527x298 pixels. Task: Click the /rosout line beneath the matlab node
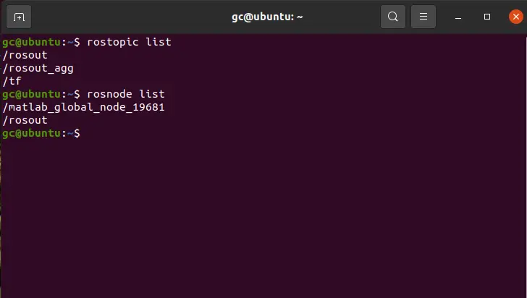click(x=25, y=120)
